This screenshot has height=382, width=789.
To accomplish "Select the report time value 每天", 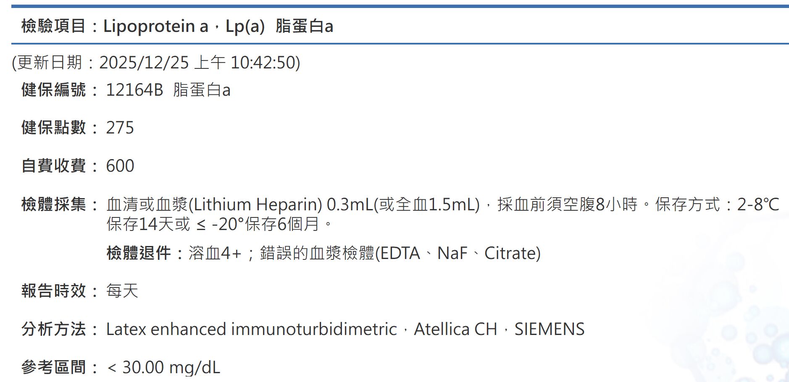I will [x=122, y=291].
